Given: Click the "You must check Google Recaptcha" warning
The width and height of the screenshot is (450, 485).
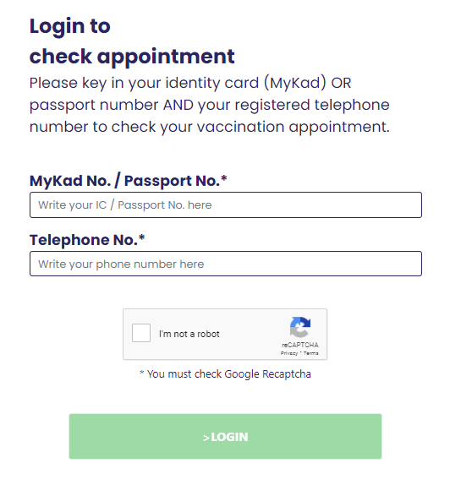Looking at the screenshot, I should click(x=229, y=374).
